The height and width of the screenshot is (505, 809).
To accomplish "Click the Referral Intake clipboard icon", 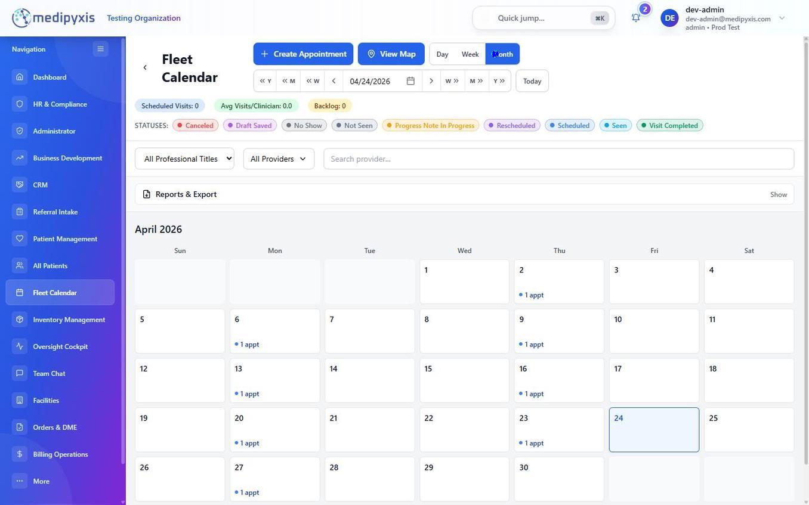I will coord(20,212).
